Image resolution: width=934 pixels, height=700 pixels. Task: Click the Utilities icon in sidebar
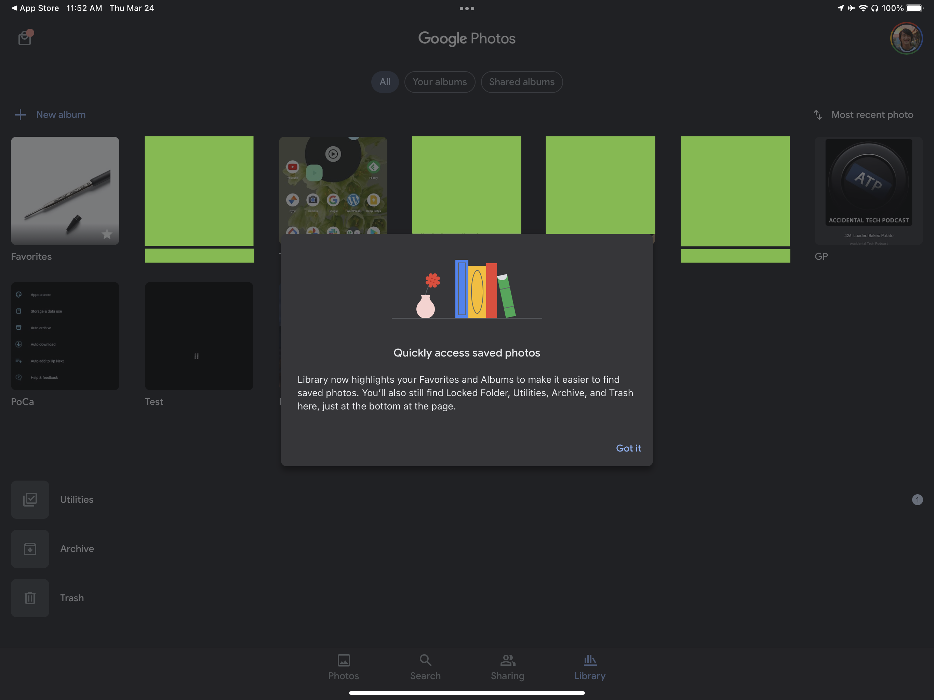[30, 499]
